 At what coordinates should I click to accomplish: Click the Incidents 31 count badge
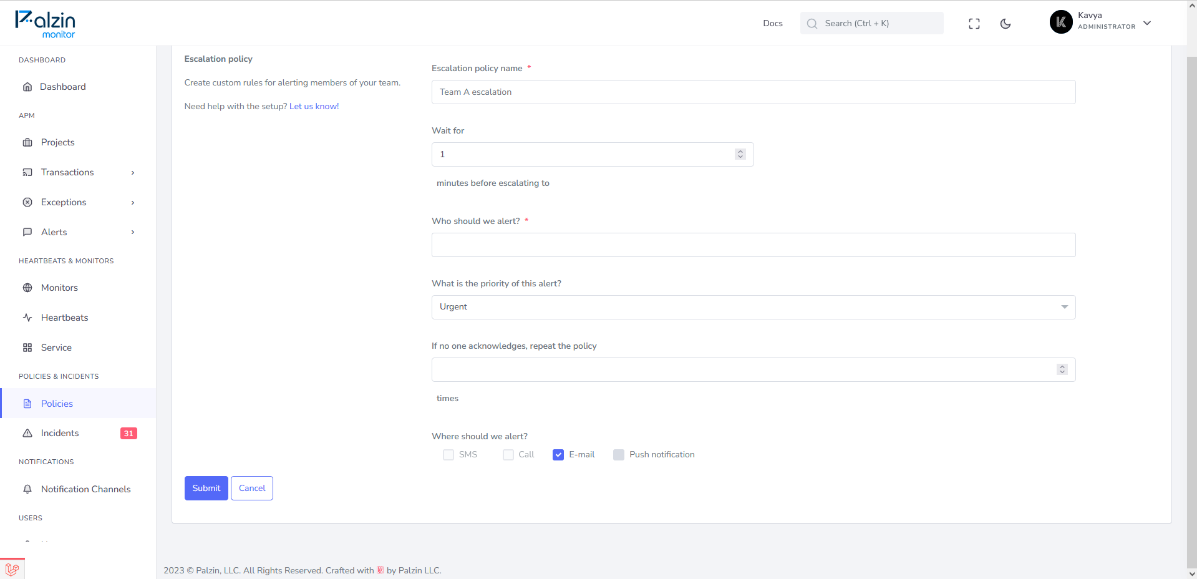click(128, 434)
